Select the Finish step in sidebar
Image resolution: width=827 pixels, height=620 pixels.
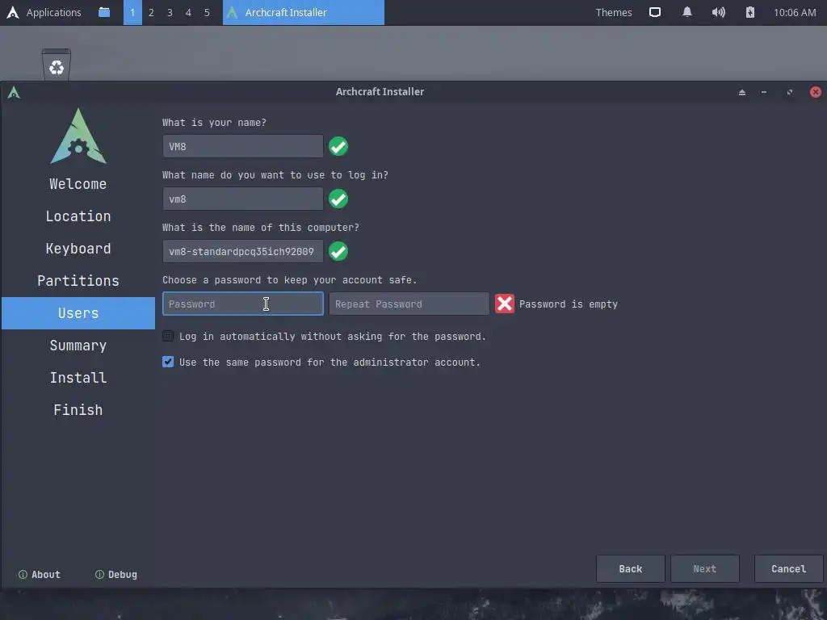pos(78,409)
